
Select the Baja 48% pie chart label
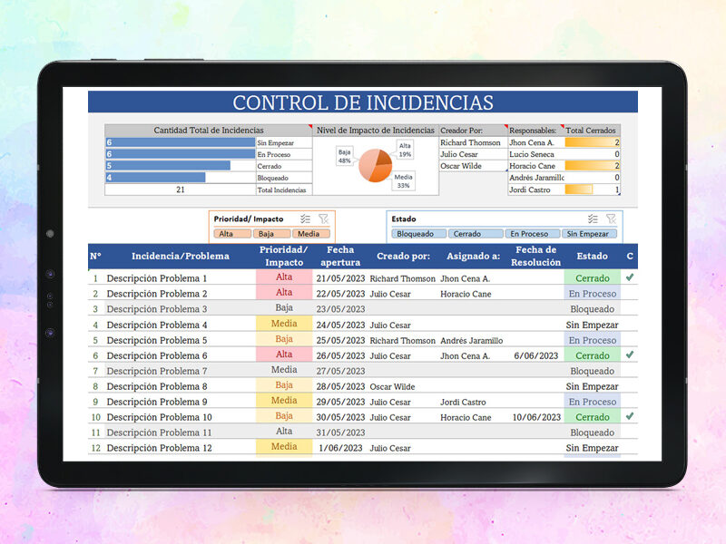[345, 156]
